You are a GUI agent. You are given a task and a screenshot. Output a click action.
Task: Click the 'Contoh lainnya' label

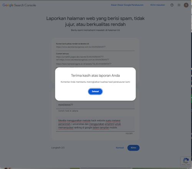click(x=63, y=54)
